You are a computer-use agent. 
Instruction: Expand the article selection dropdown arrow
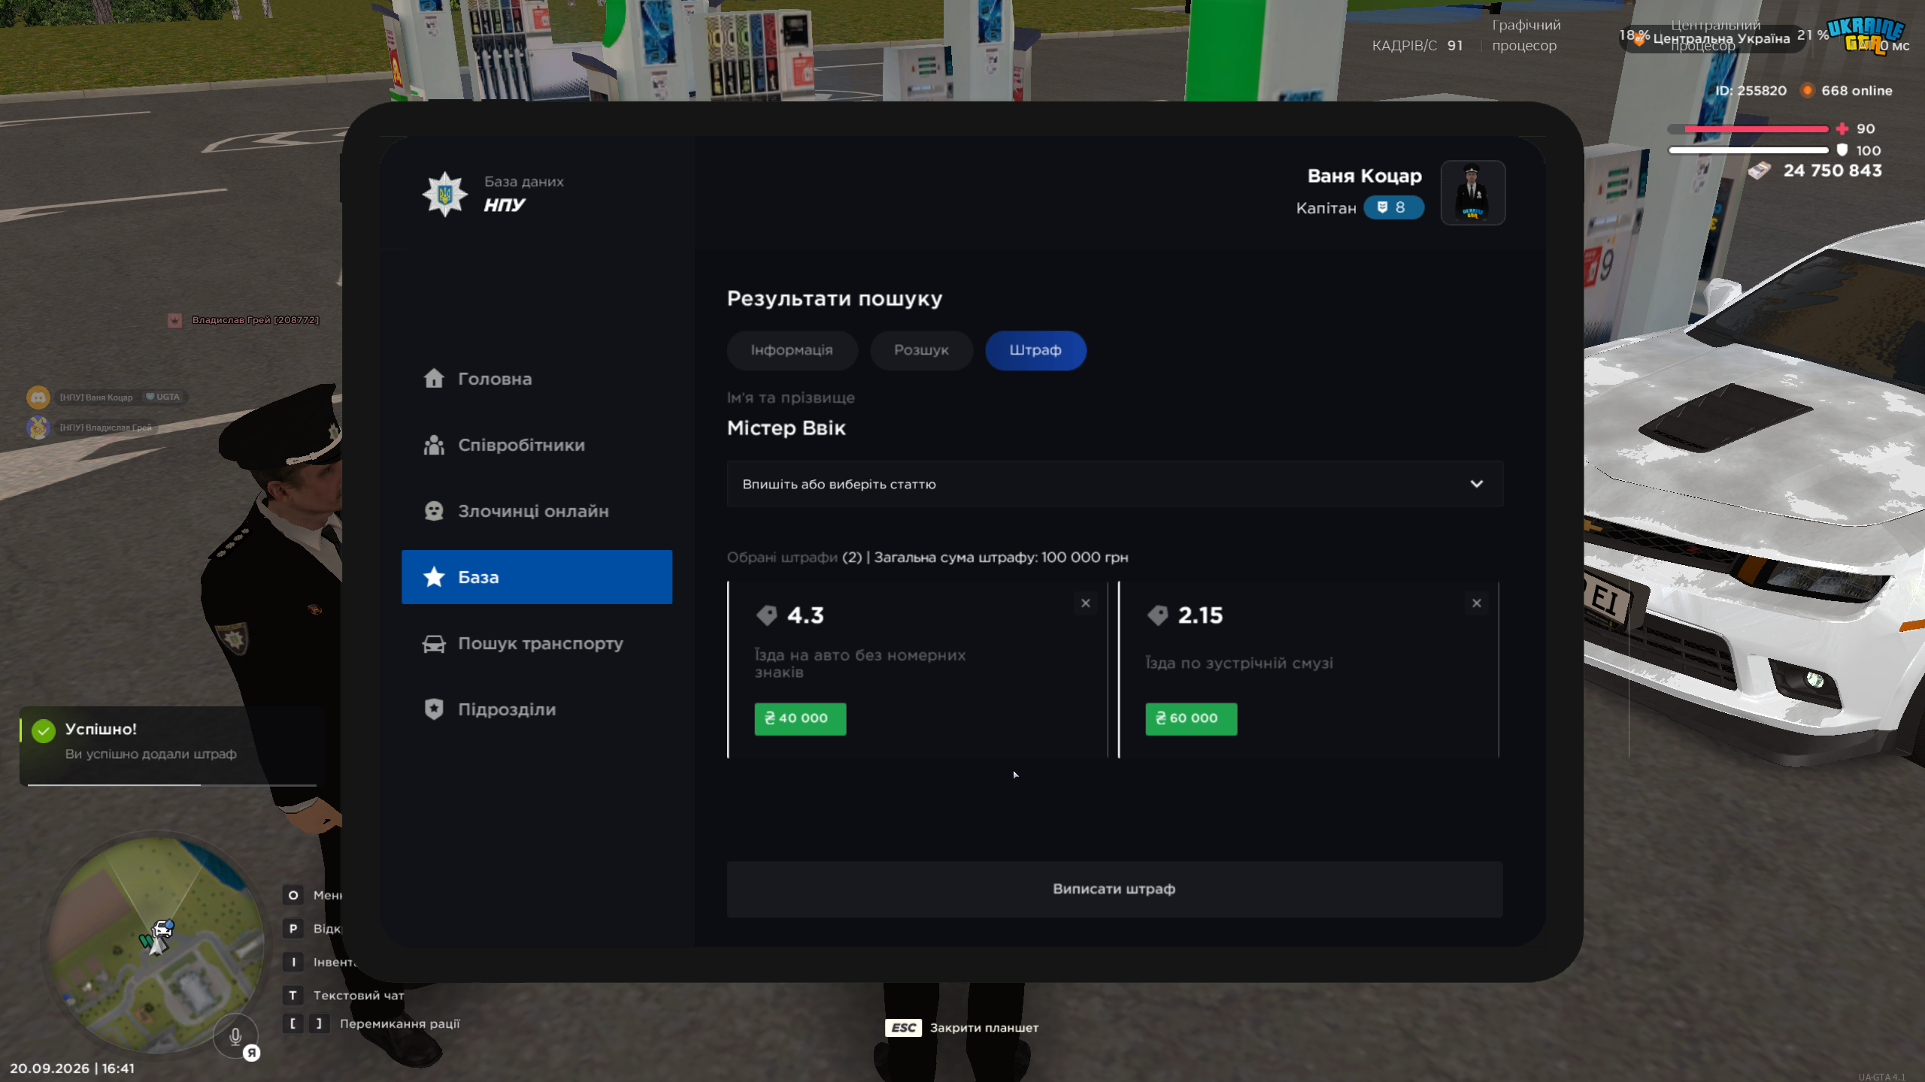tap(1476, 484)
